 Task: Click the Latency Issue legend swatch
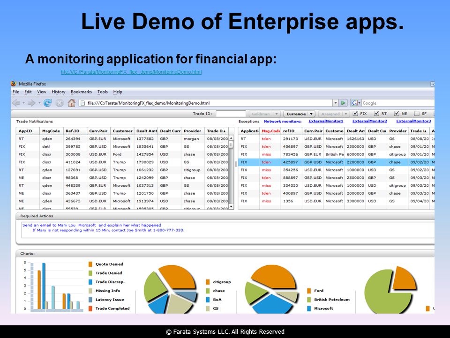(90, 300)
